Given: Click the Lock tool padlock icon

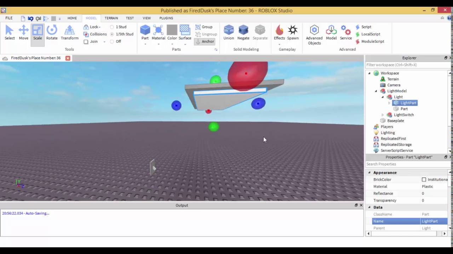Looking at the screenshot, I should click(86, 27).
